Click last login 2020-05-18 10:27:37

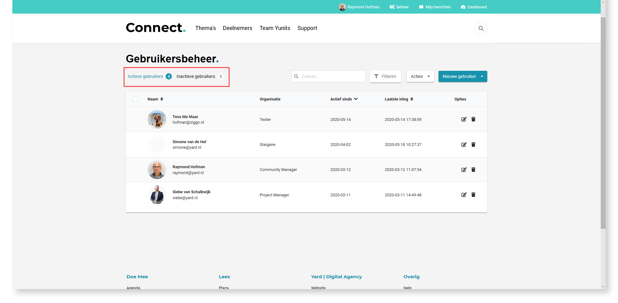(403, 145)
